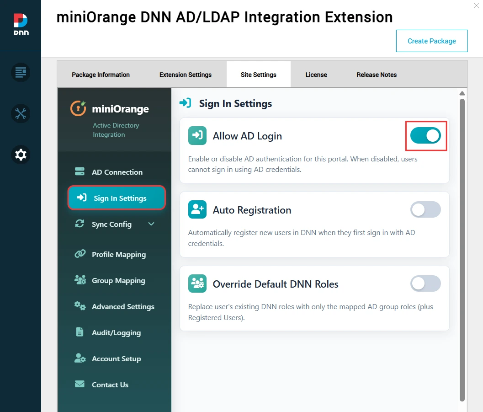Open the DNN tools wrench icon
The height and width of the screenshot is (412, 483).
21,114
